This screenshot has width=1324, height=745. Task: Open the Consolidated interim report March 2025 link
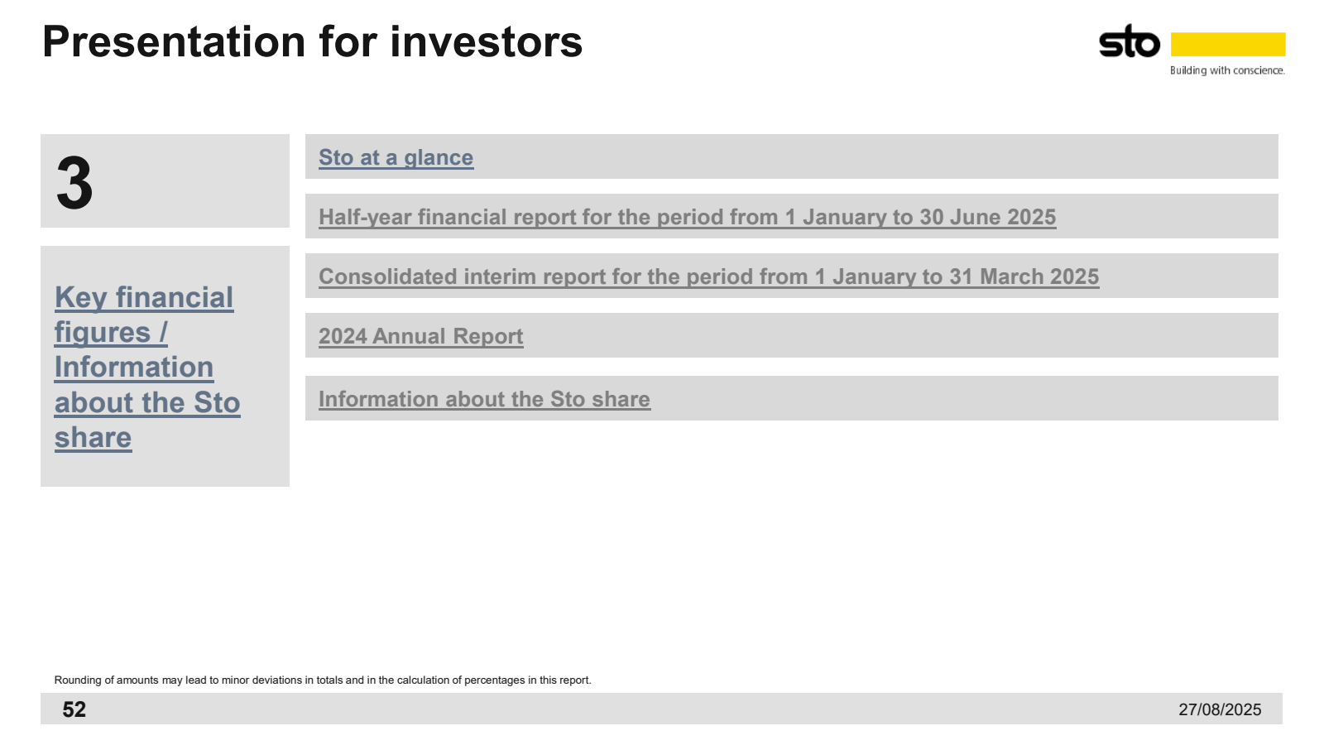[x=708, y=276]
